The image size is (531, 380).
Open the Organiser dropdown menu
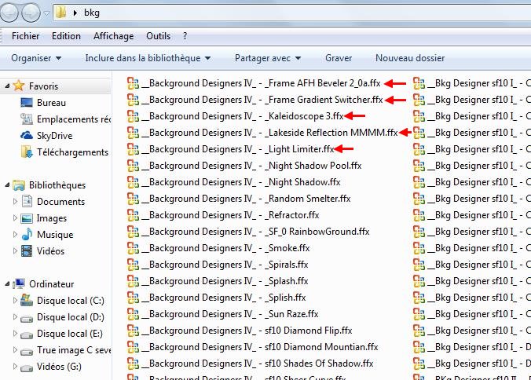[x=36, y=58]
